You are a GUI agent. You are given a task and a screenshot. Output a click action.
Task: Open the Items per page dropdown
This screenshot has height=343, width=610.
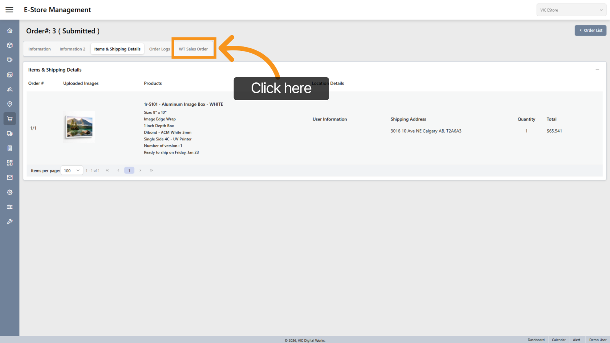click(72, 171)
